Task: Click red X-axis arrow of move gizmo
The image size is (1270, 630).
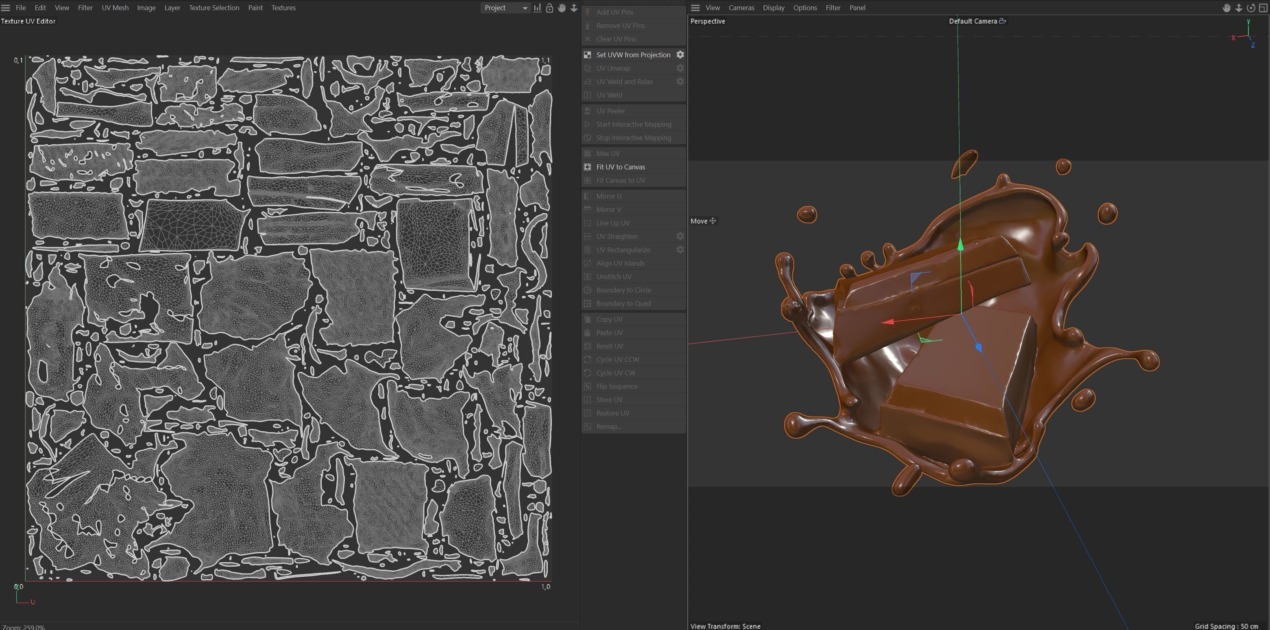Action: 888,322
